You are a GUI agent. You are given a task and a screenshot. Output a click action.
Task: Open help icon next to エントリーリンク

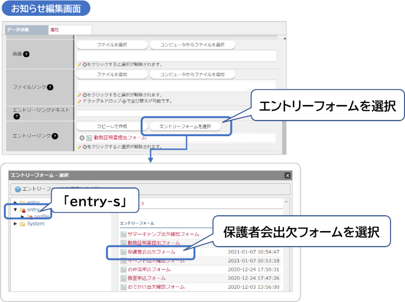point(55,136)
